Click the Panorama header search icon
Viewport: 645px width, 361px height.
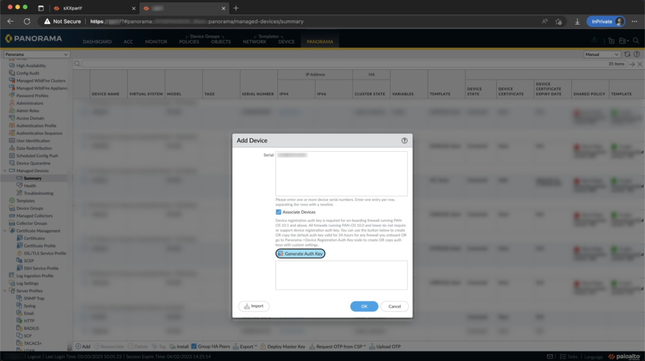[x=636, y=41]
